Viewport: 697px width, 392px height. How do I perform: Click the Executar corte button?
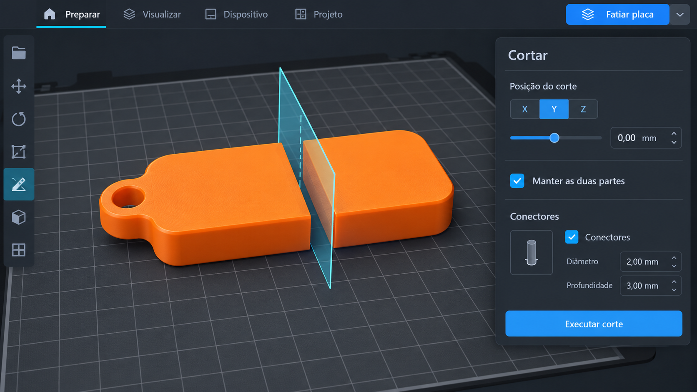594,324
